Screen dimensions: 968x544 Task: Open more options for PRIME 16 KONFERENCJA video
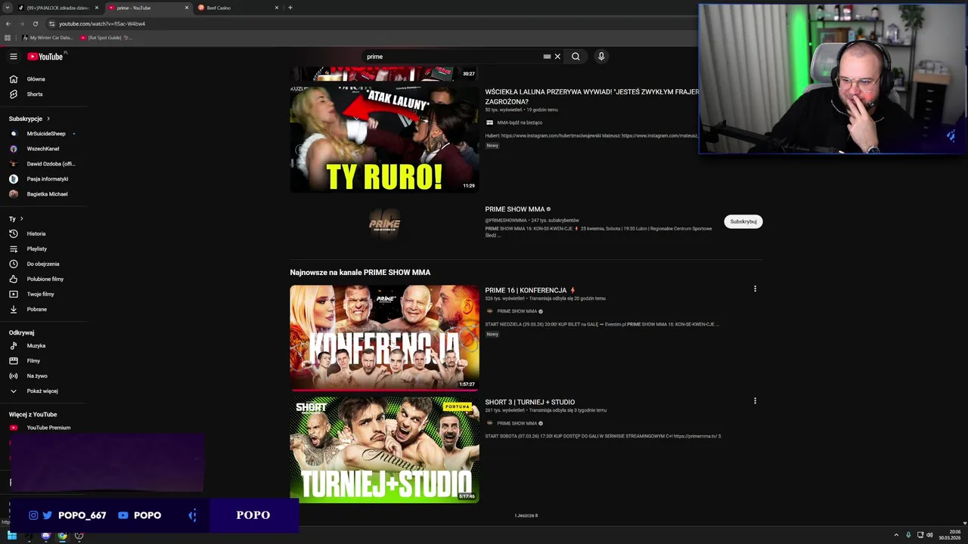pyautogui.click(x=755, y=289)
